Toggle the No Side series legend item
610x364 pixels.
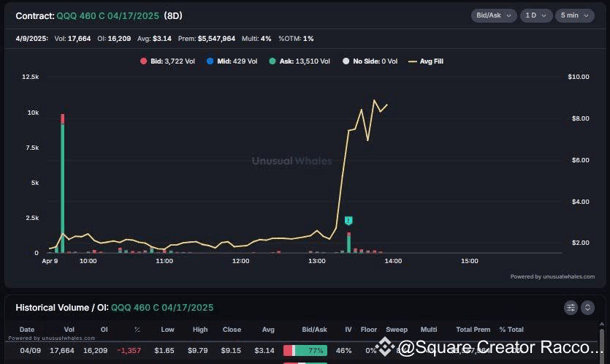(x=370, y=61)
